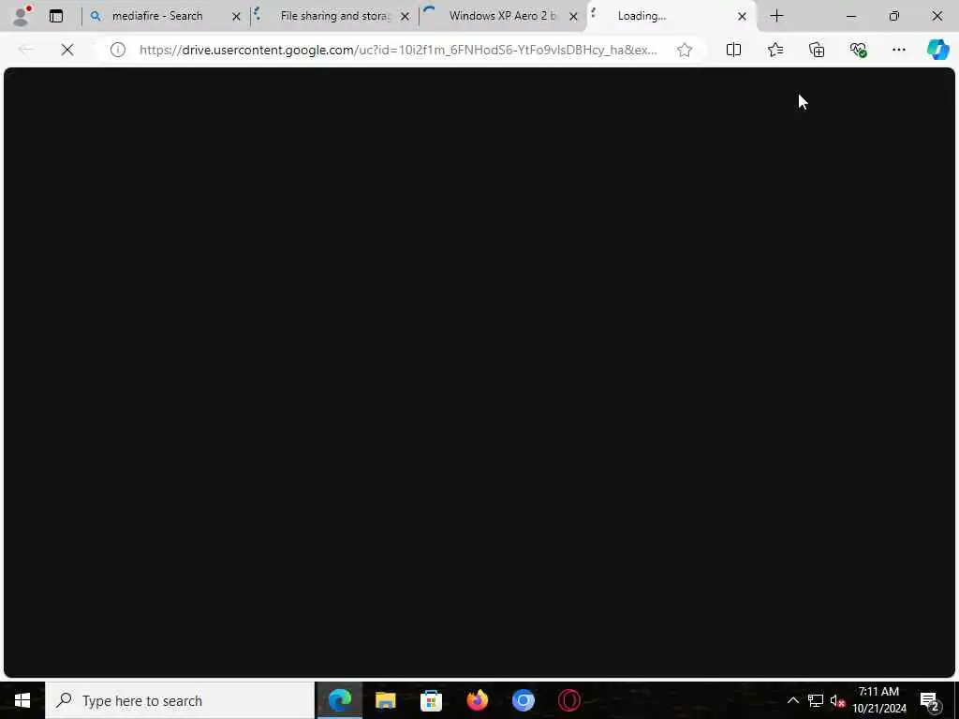Switch to the File sharing and storage tab
This screenshot has height=719, width=959.
coord(335,16)
